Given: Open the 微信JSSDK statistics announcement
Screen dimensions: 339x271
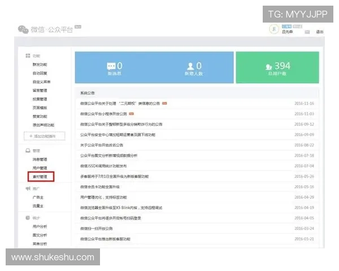Looking at the screenshot, I should point(103,166).
